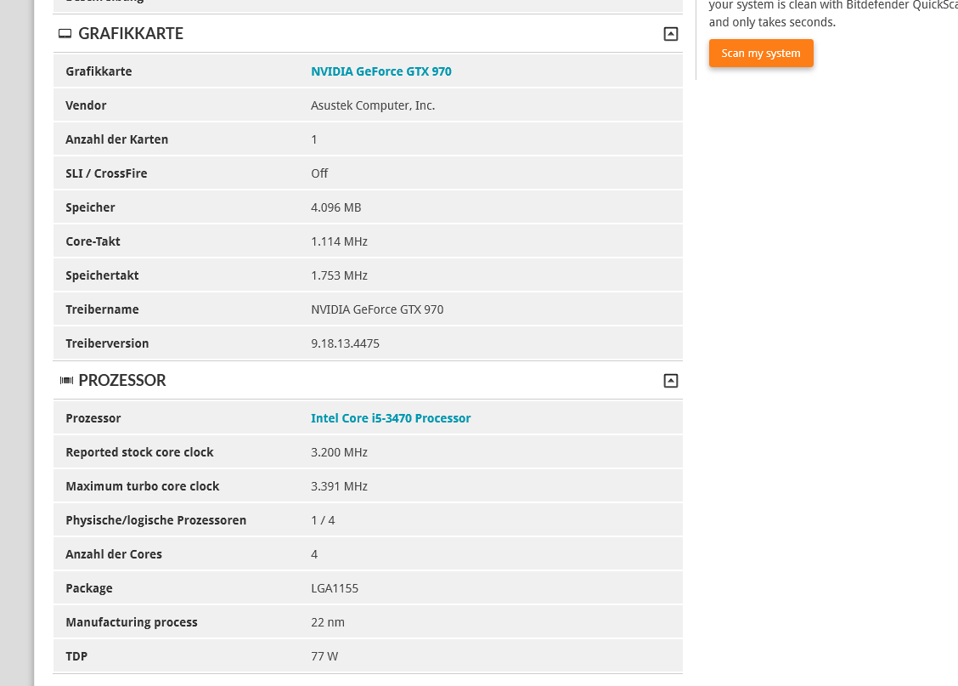Select the Anzahl der Cores label

click(x=114, y=554)
